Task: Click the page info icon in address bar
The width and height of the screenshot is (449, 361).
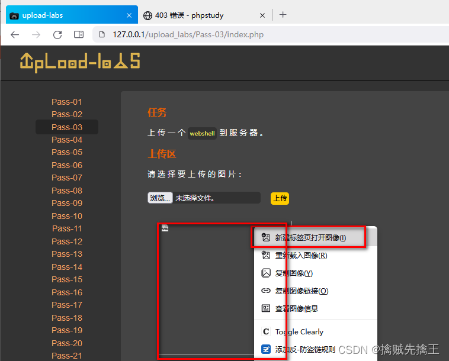Action: tap(102, 34)
